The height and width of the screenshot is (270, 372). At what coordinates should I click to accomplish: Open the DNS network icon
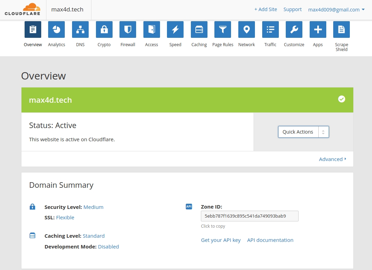click(x=80, y=29)
